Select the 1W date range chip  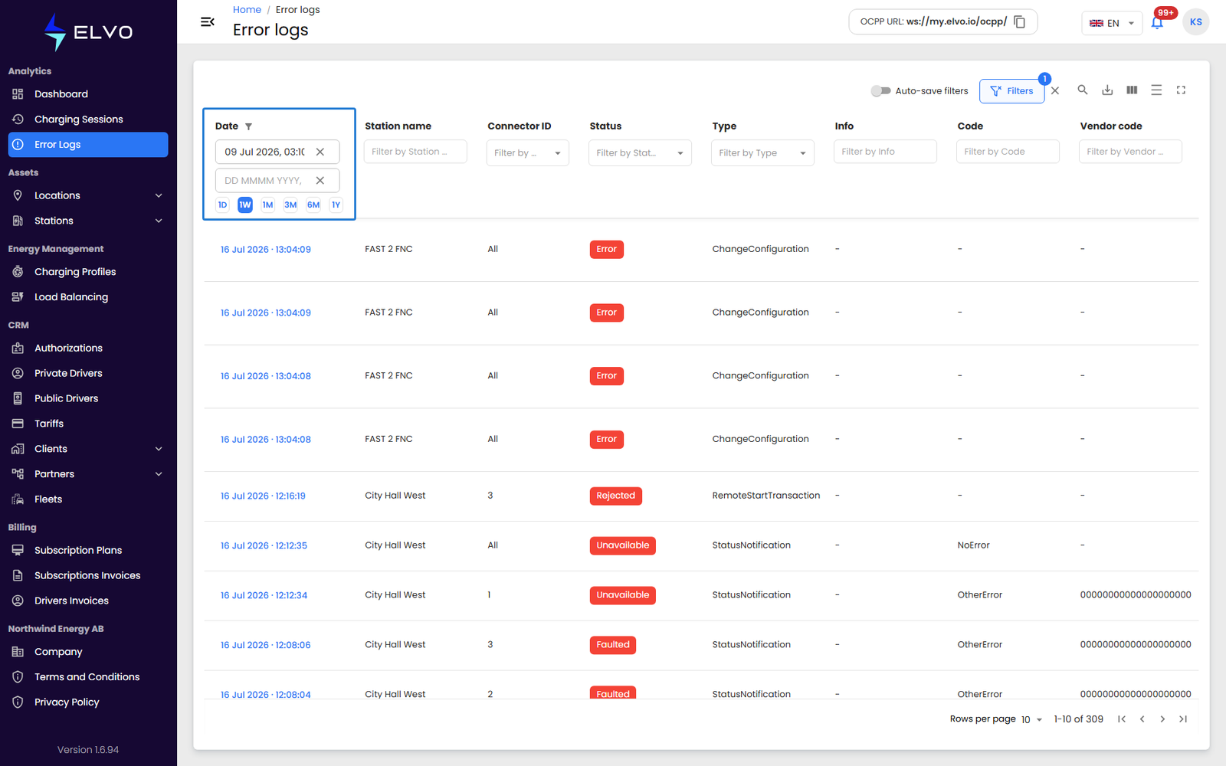245,205
